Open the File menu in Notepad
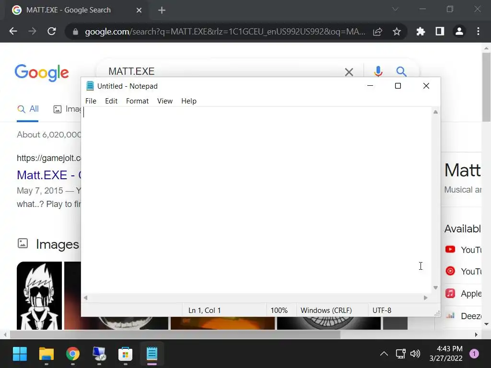The image size is (491, 368). coord(91,101)
